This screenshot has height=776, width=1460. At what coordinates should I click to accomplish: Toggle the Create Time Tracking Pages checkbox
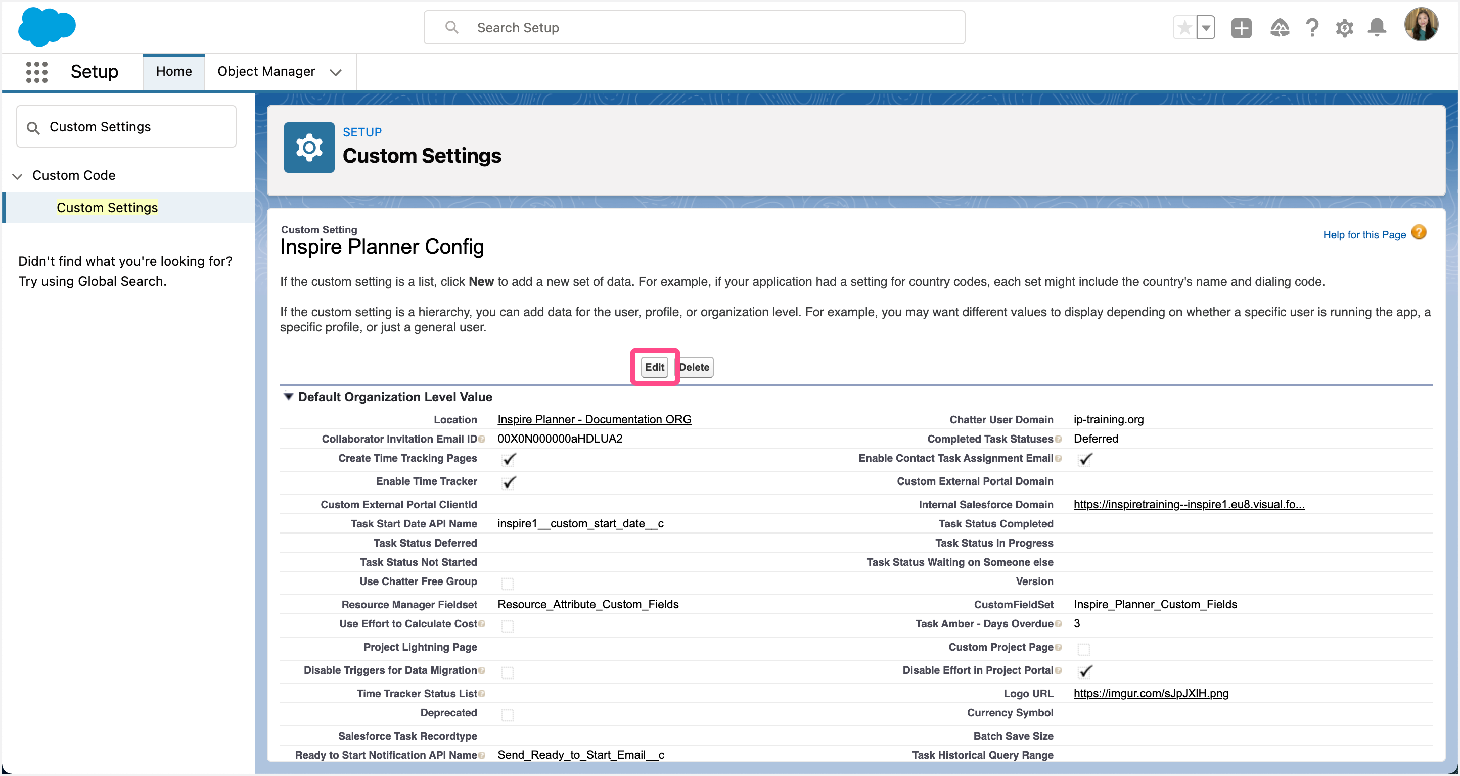tap(509, 459)
